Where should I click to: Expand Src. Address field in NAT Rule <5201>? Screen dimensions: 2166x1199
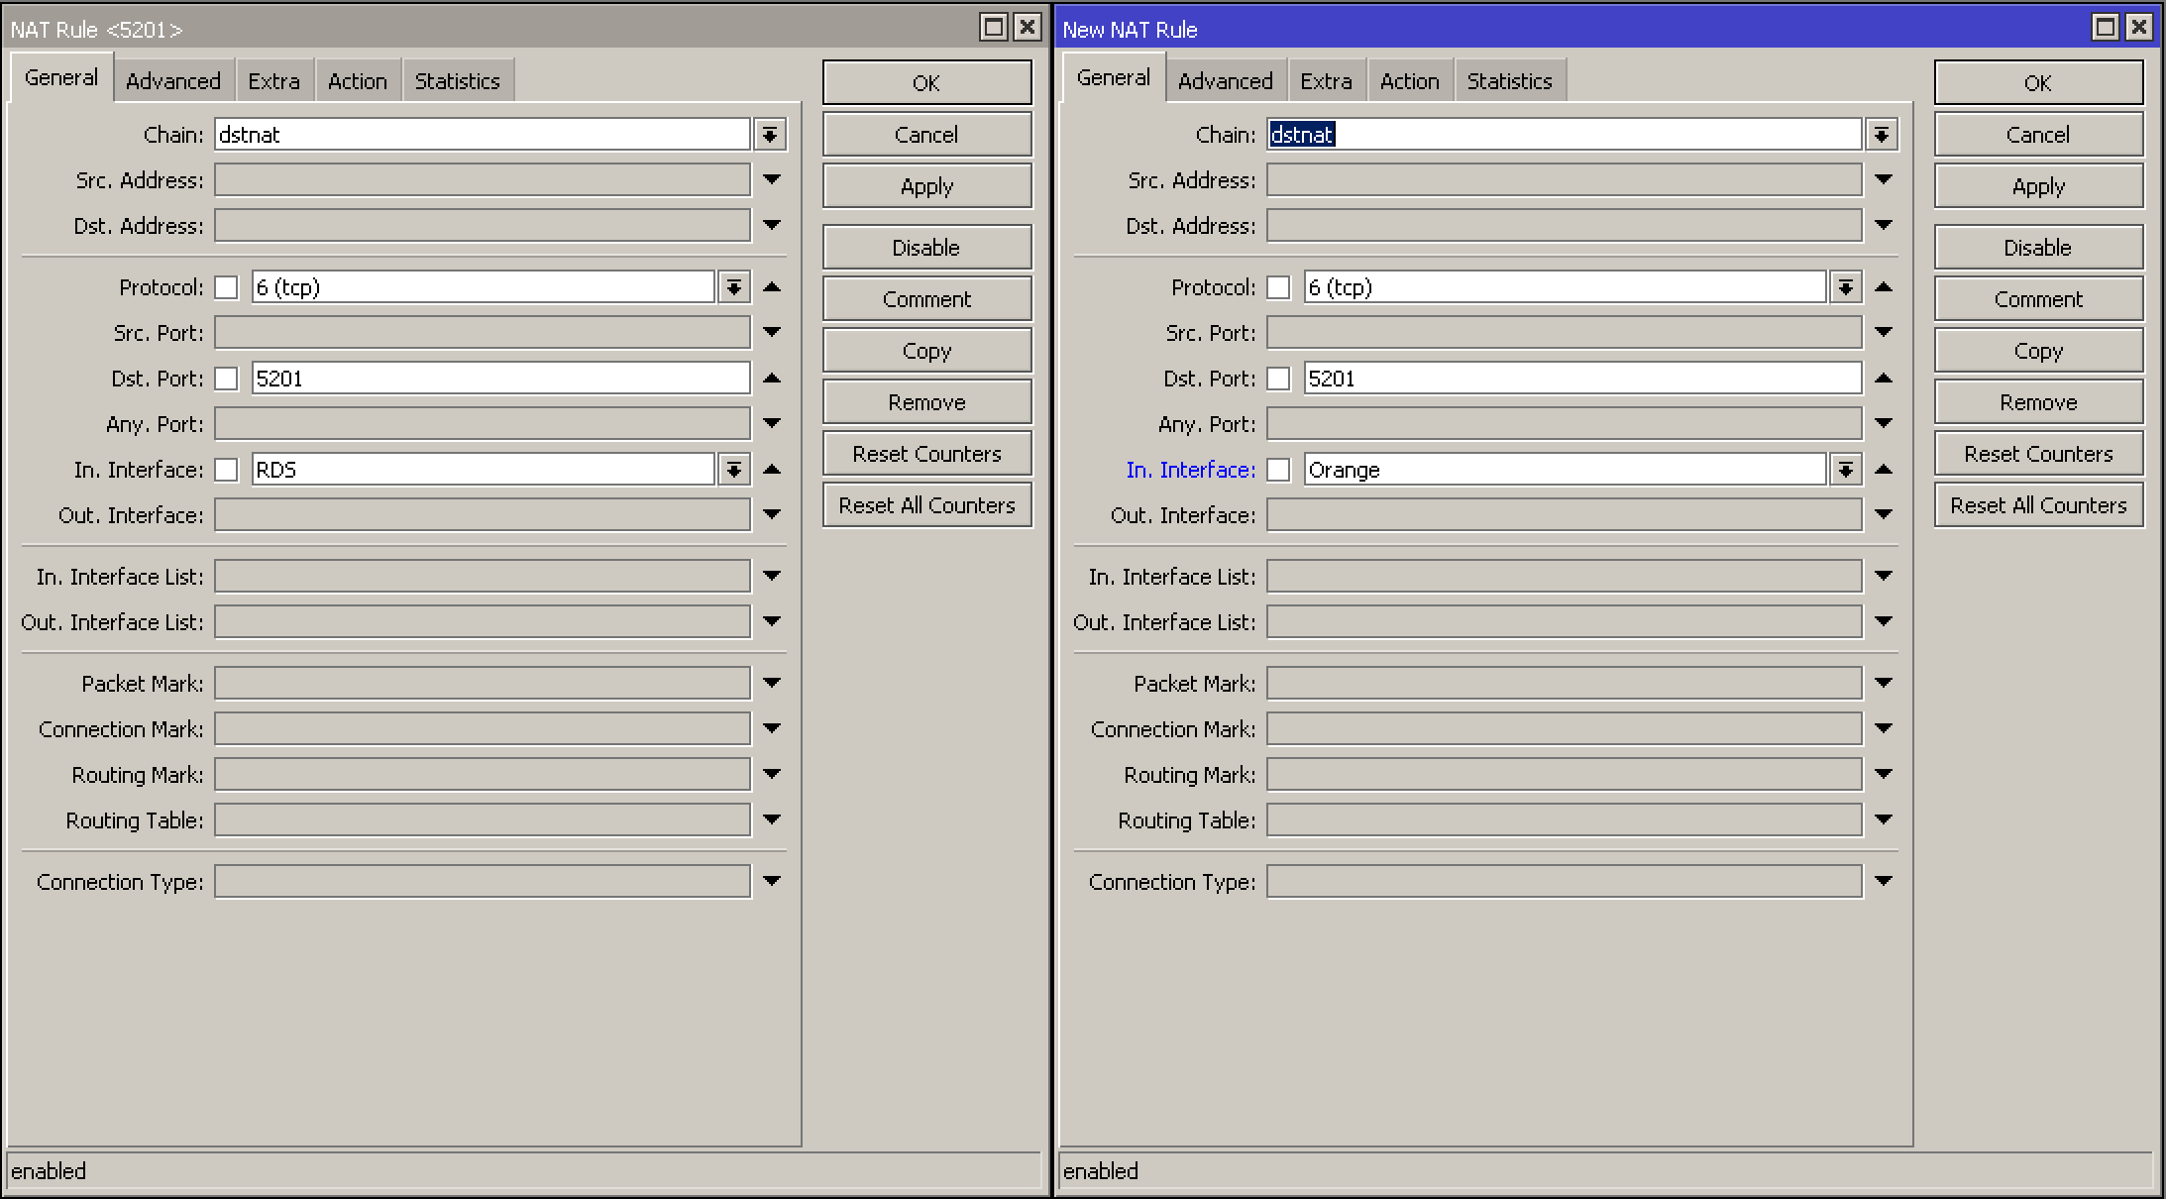(772, 179)
